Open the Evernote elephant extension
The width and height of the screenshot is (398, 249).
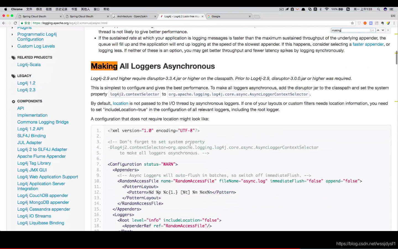click(x=383, y=23)
